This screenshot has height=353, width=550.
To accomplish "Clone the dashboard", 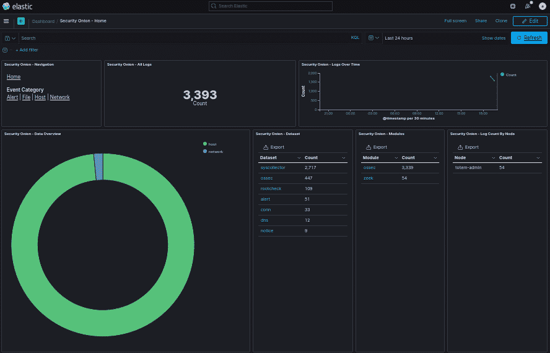I will pos(501,21).
